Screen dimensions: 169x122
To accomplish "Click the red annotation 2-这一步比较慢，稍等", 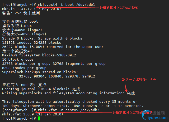I will [x=139, y=79].
